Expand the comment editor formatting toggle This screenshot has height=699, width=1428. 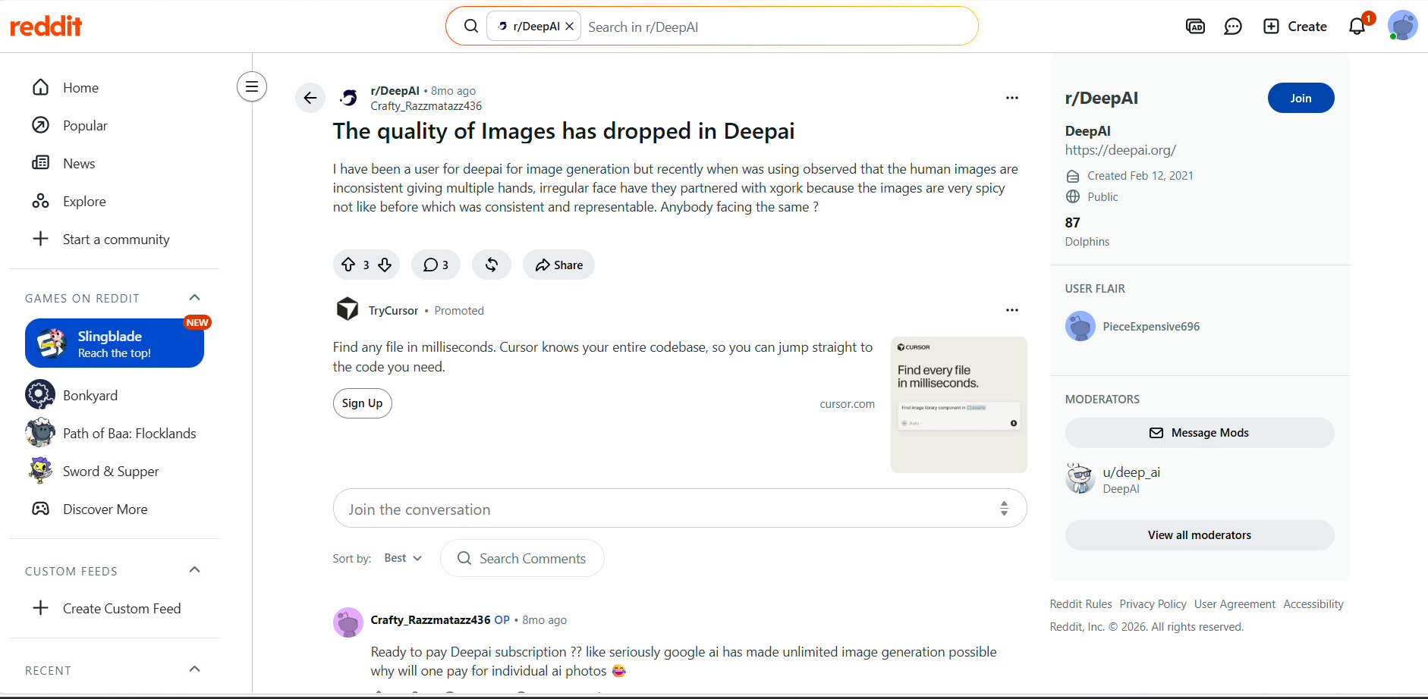[1004, 509]
